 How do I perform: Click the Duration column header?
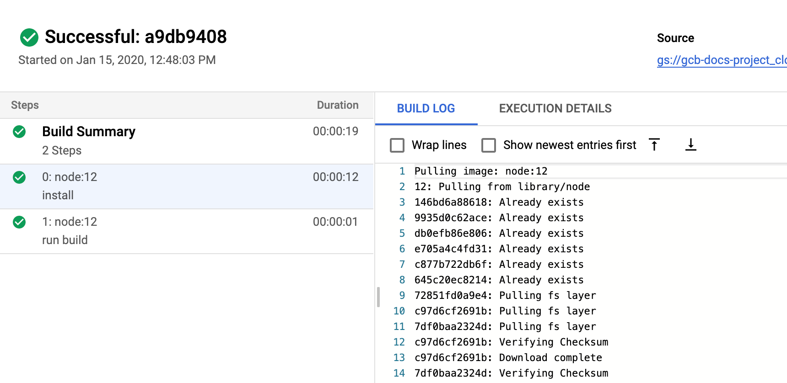tap(338, 105)
